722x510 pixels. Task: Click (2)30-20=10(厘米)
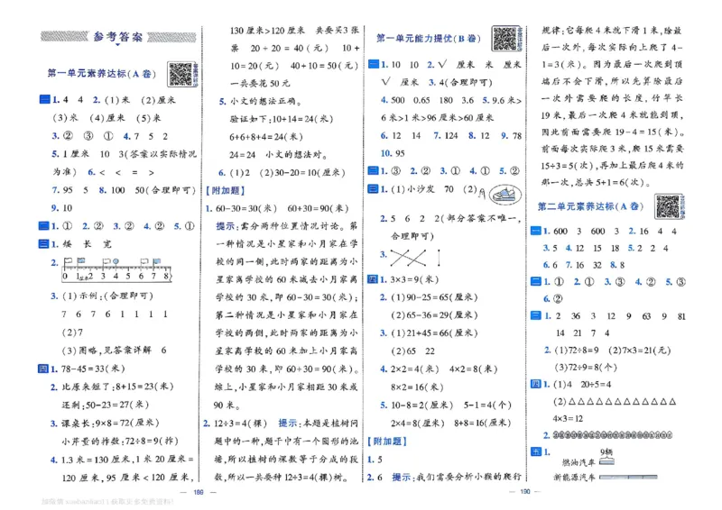[302, 173]
